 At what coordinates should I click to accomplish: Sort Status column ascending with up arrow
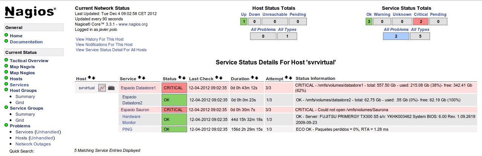pyautogui.click(x=180, y=78)
